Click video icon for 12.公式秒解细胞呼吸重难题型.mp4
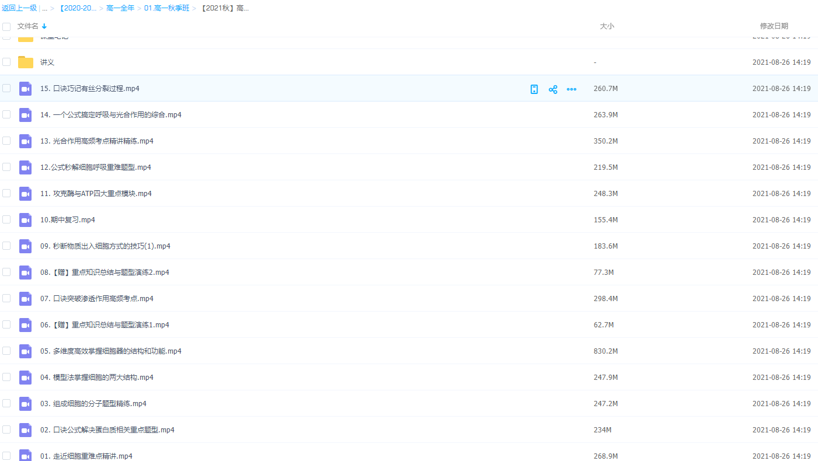Viewport: 818px width, 461px height. [x=25, y=167]
